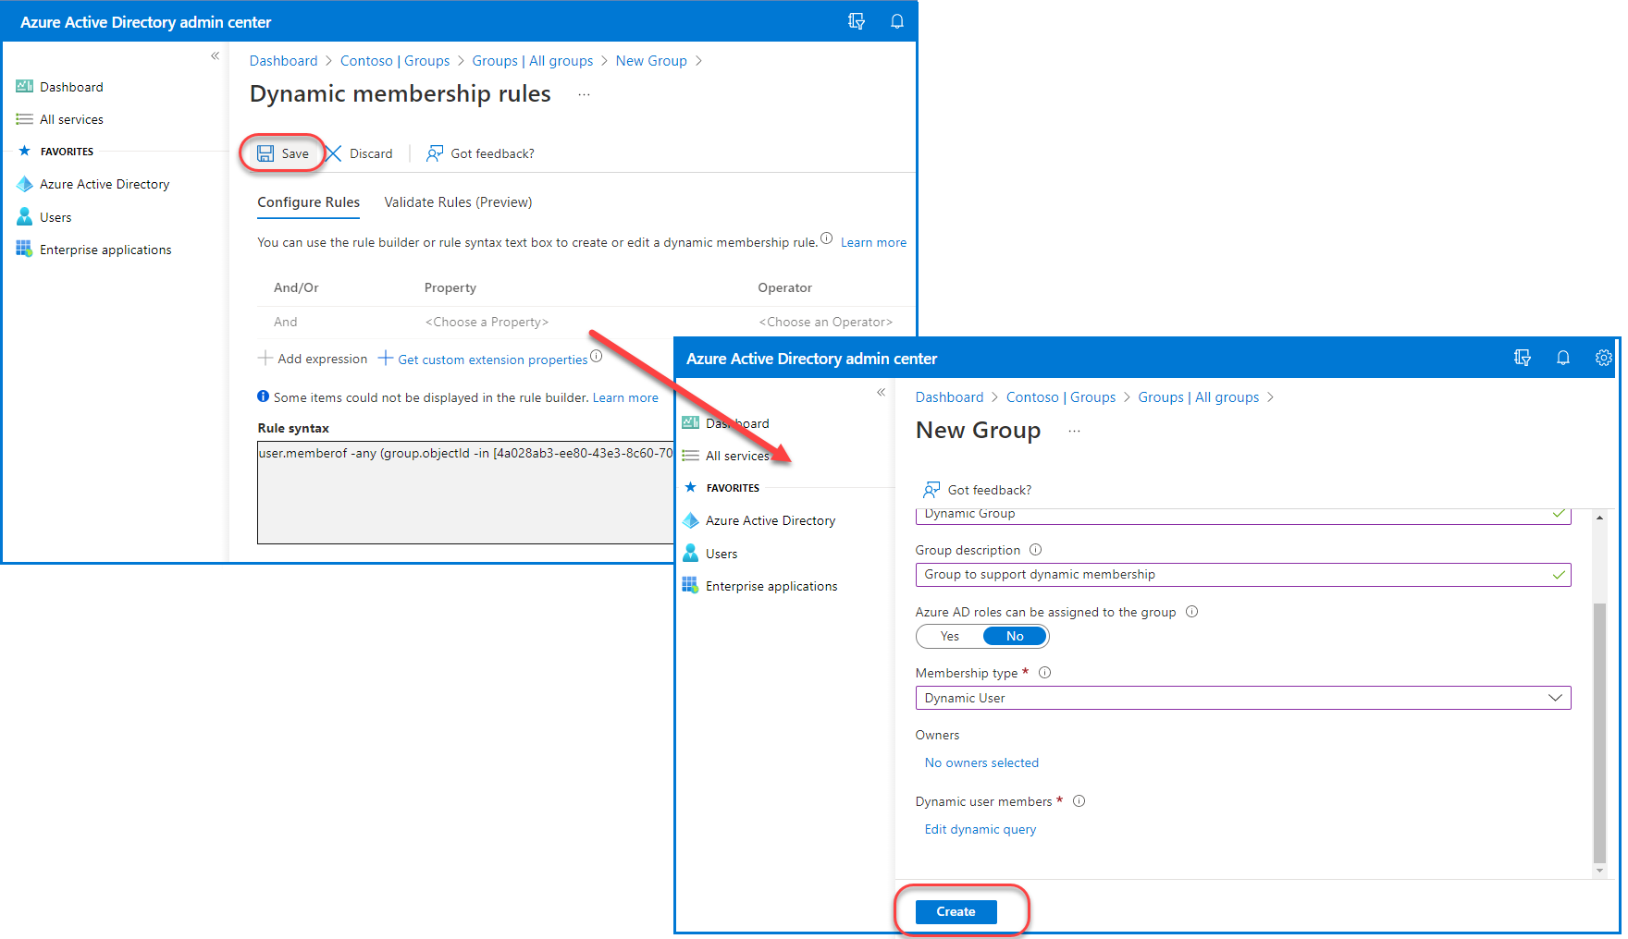The width and height of the screenshot is (1628, 939).
Task: Collapse left sidebar with double chevron
Action: [215, 56]
